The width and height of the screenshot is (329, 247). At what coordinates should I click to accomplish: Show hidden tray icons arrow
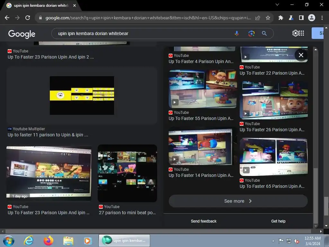click(x=273, y=241)
